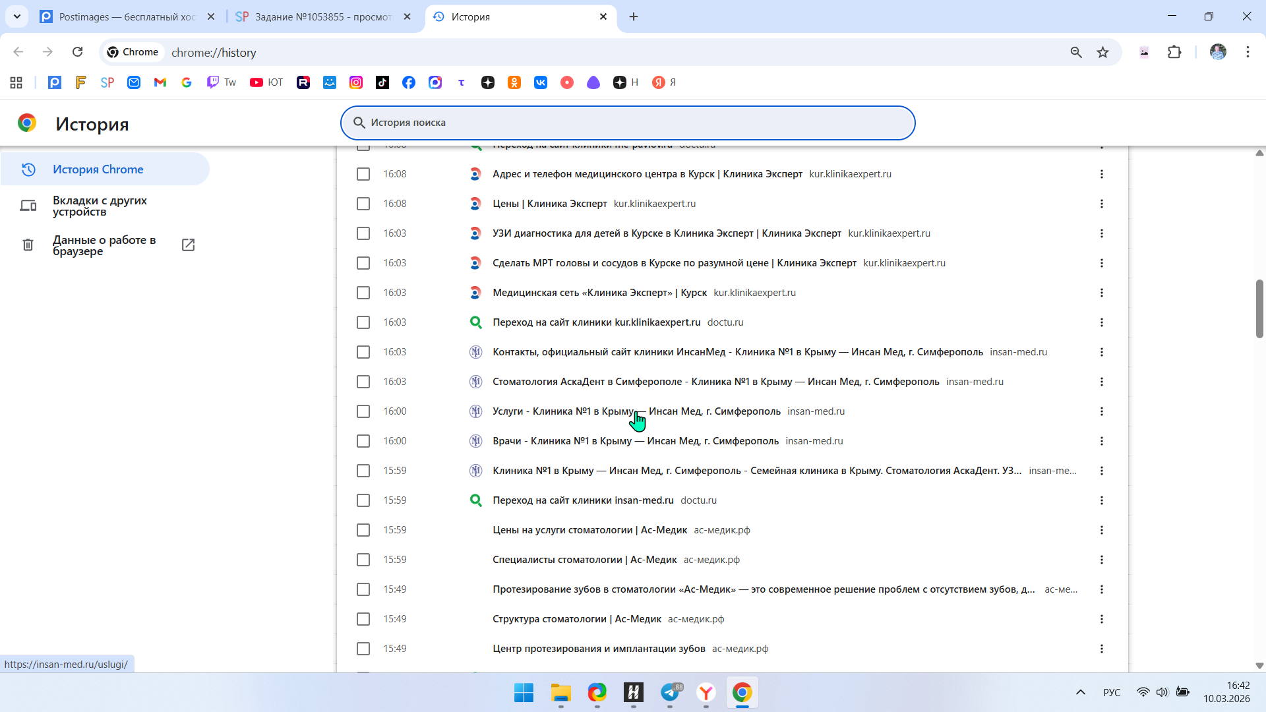
Task: Select the checkbox for 'Врачи - Клиника №1' entry
Action: (363, 441)
